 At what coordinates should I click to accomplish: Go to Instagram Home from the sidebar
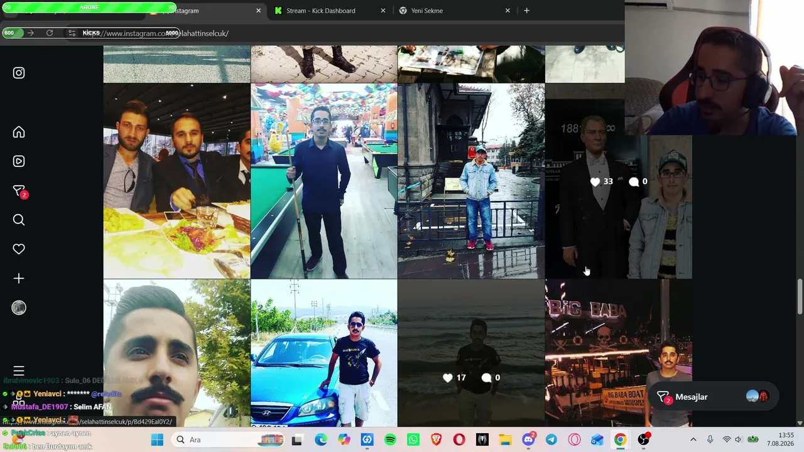[x=19, y=132]
